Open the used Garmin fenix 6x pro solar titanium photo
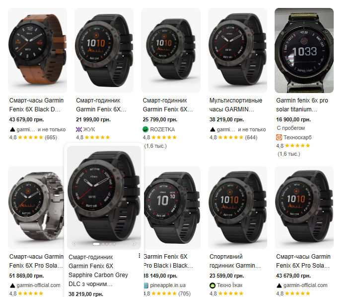The image size is (362, 297). coord(304,50)
